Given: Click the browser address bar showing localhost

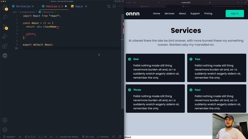Looking at the screenshot, I should pyautogui.click(x=186, y=3).
